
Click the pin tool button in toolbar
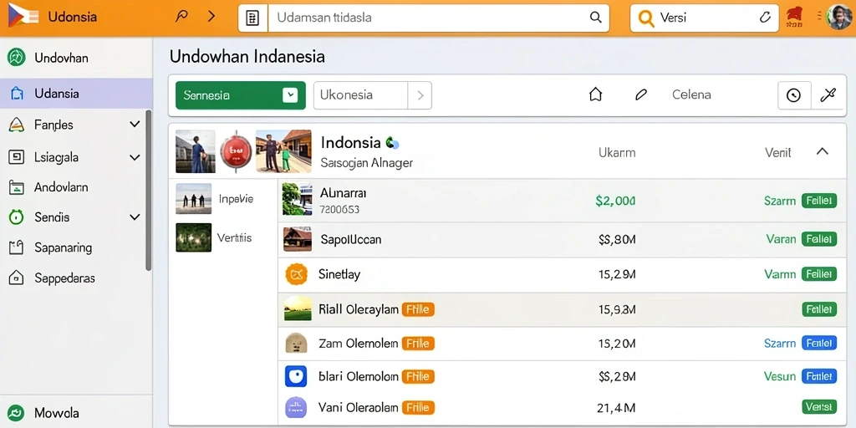coord(827,95)
